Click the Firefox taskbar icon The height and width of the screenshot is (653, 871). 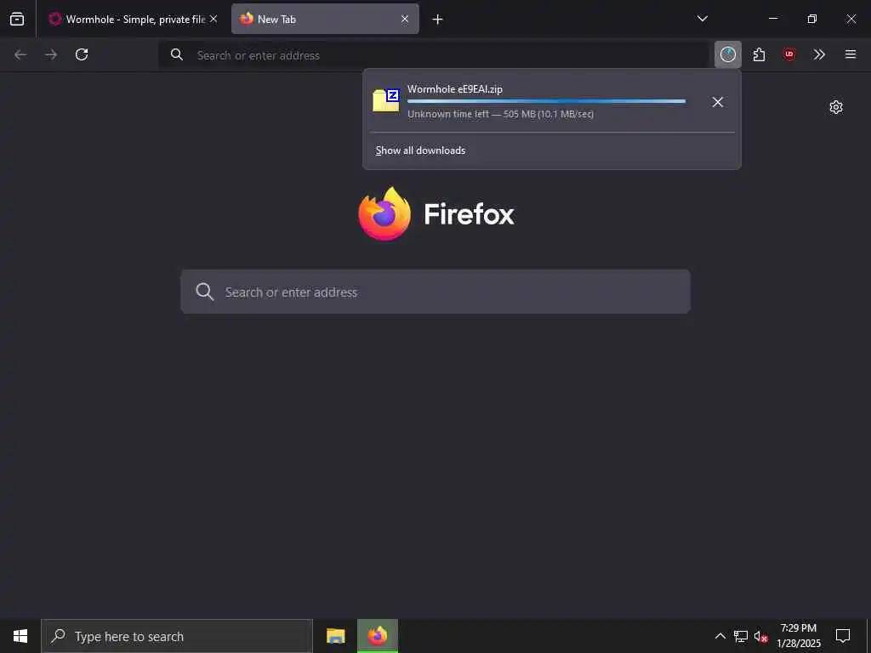coord(378,636)
